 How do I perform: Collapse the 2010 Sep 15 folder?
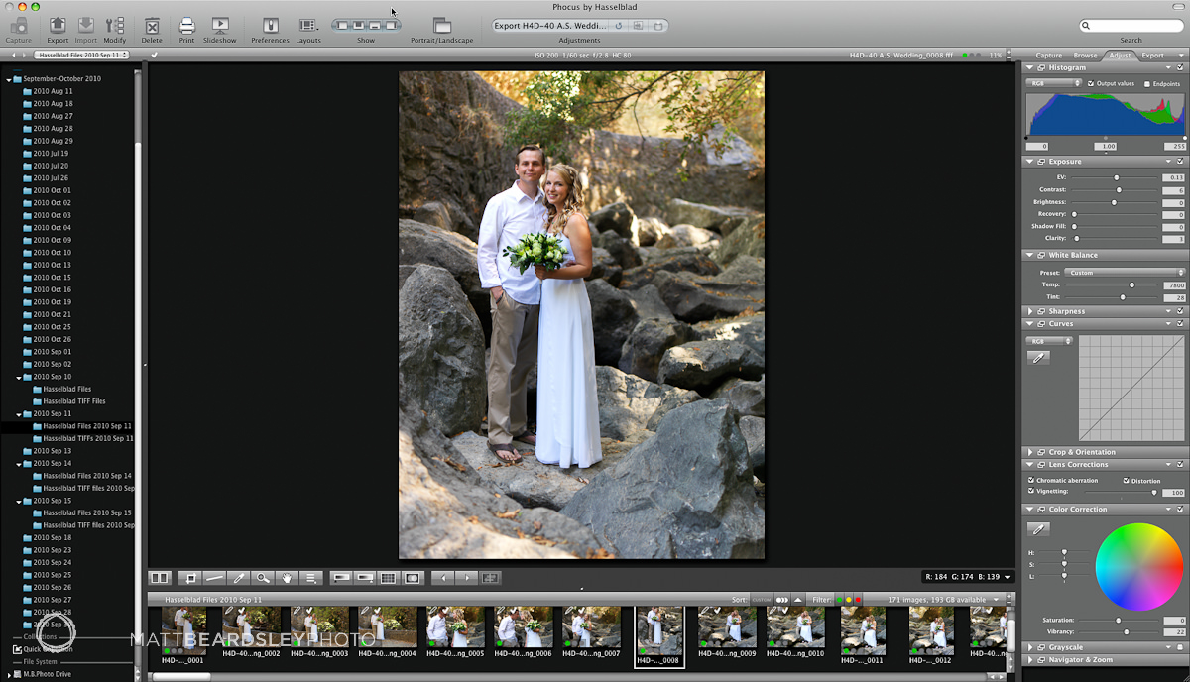click(19, 501)
